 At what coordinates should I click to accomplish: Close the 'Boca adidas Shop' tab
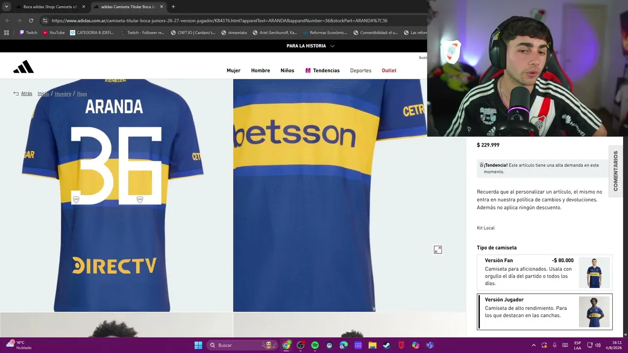84,7
